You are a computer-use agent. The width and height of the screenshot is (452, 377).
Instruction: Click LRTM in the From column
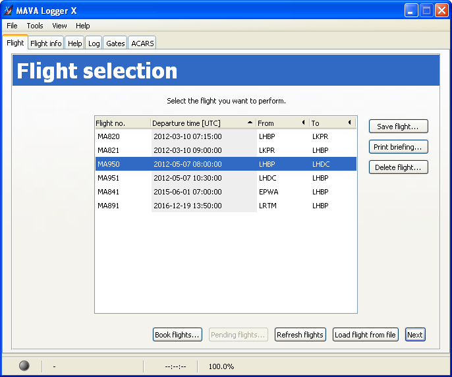point(268,206)
